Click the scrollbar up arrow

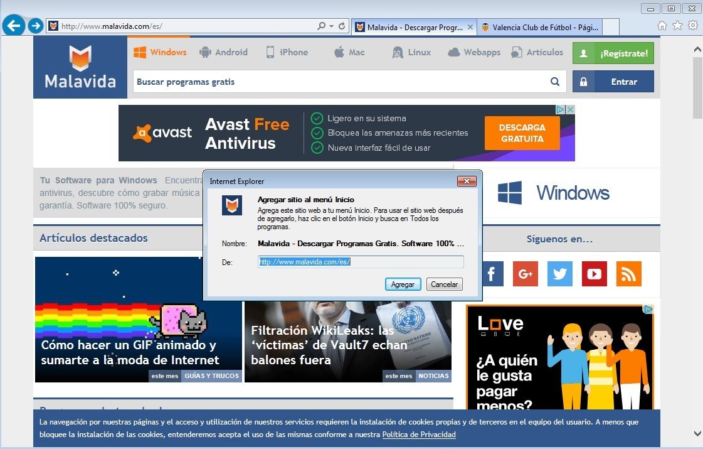(697, 49)
